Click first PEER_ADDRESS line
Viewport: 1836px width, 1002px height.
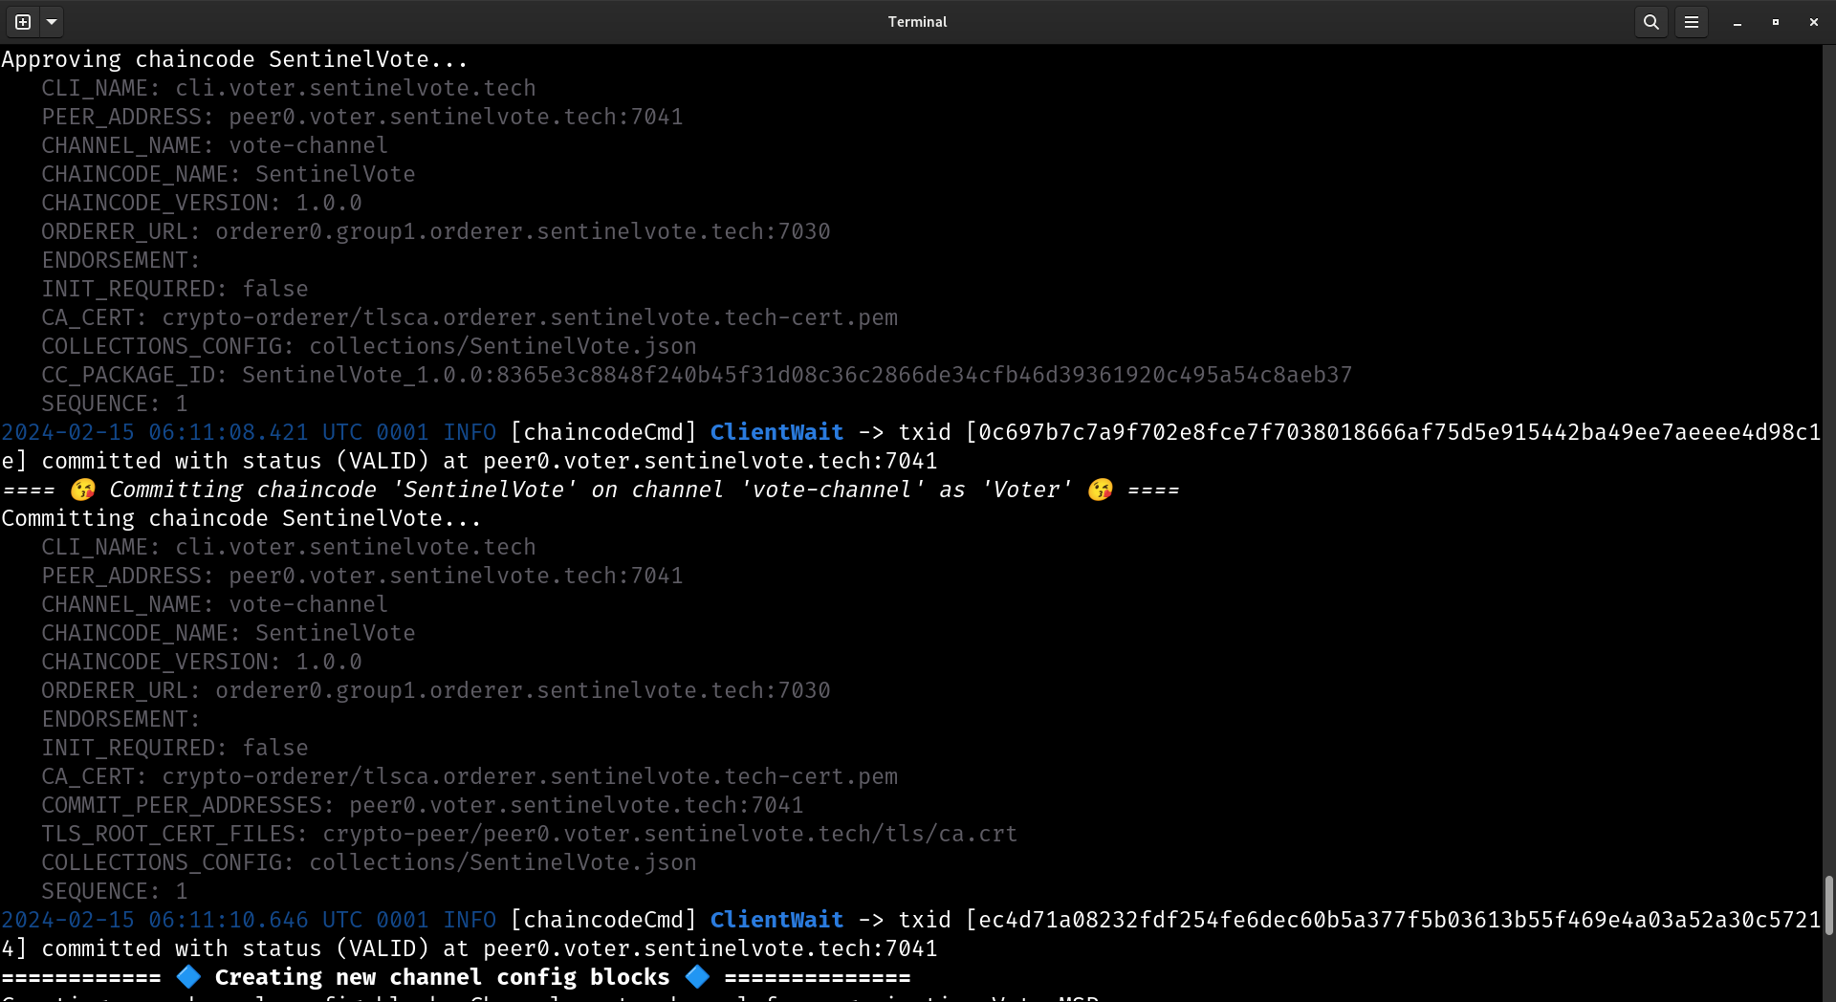(x=362, y=117)
